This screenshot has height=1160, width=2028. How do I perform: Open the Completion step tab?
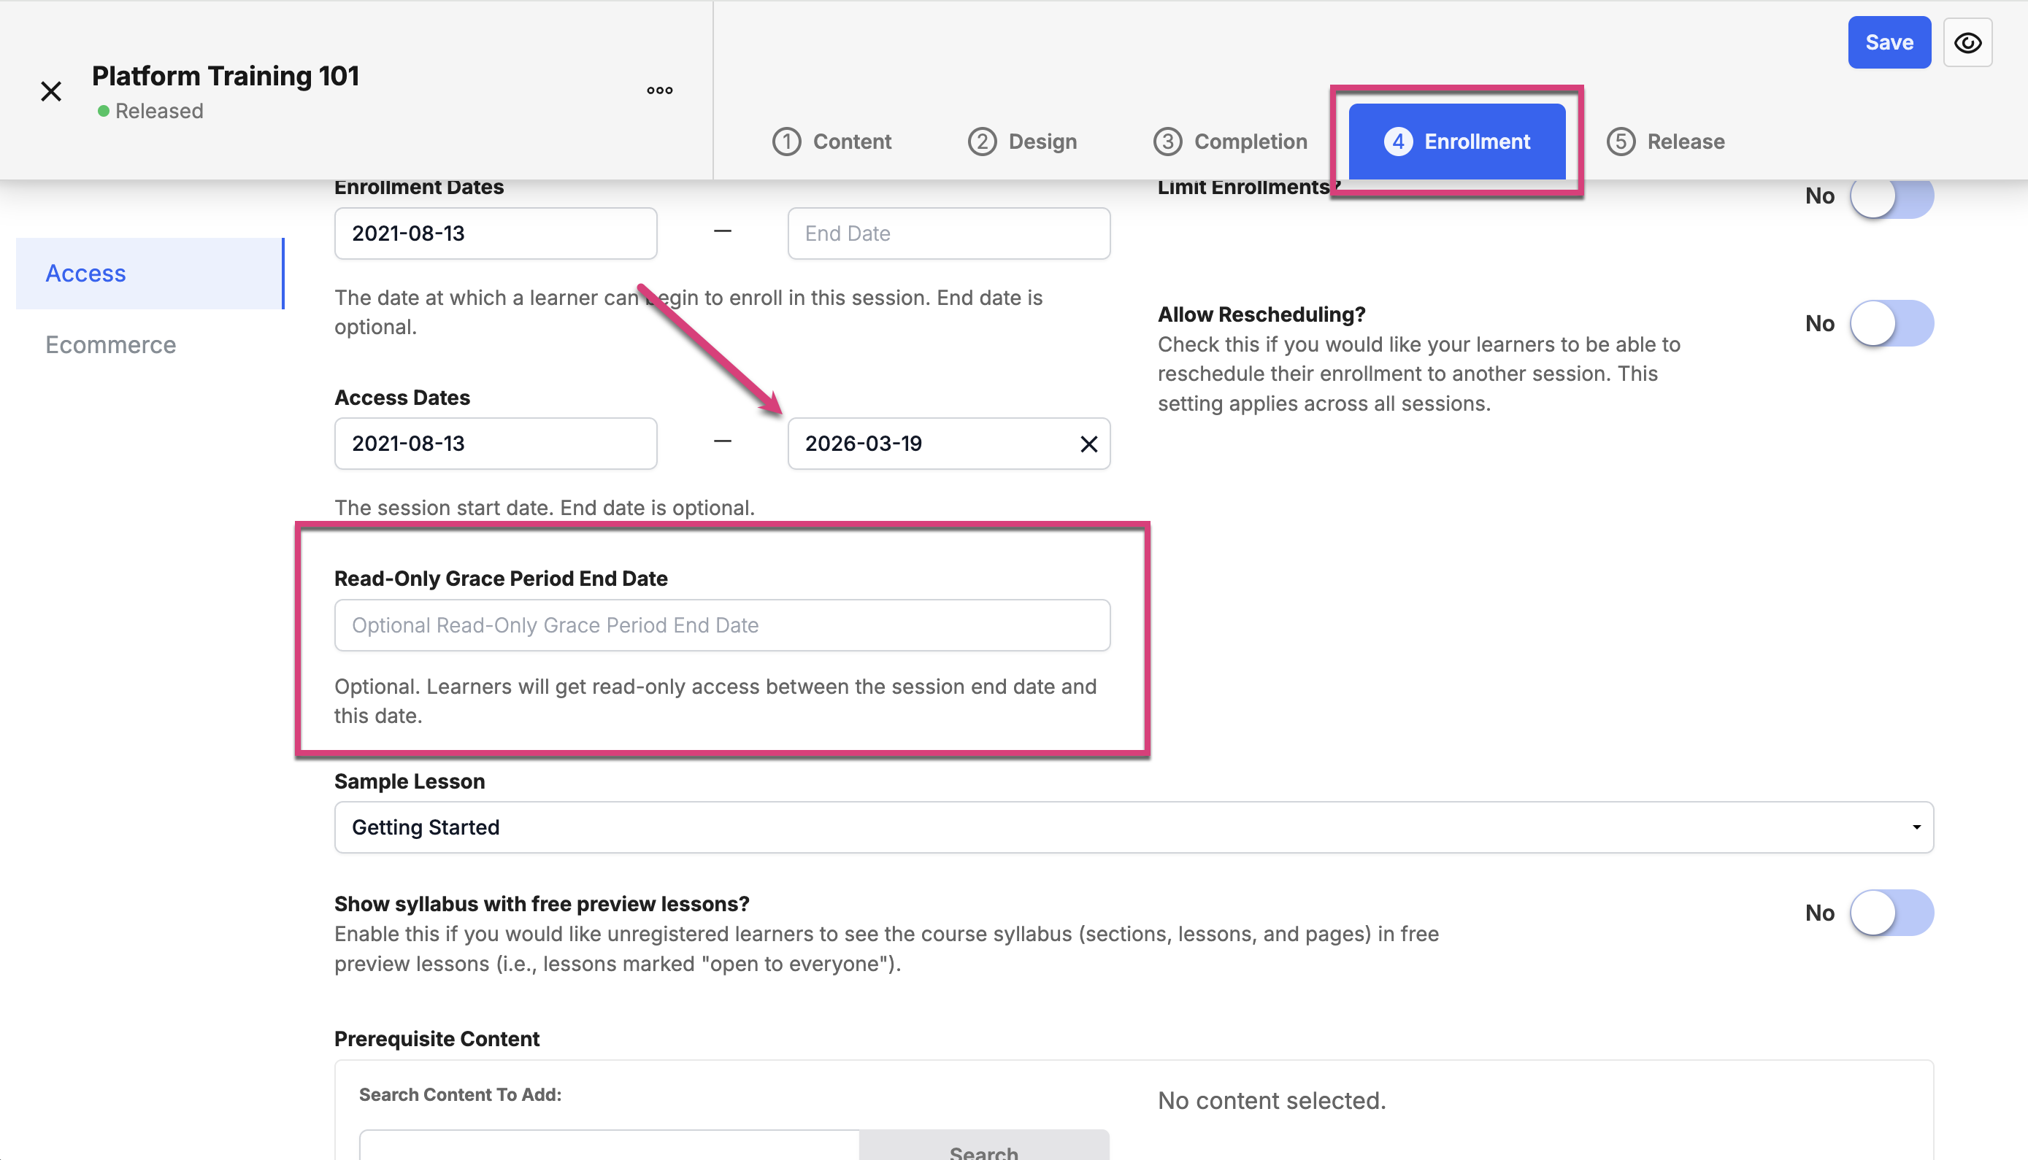pos(1230,141)
